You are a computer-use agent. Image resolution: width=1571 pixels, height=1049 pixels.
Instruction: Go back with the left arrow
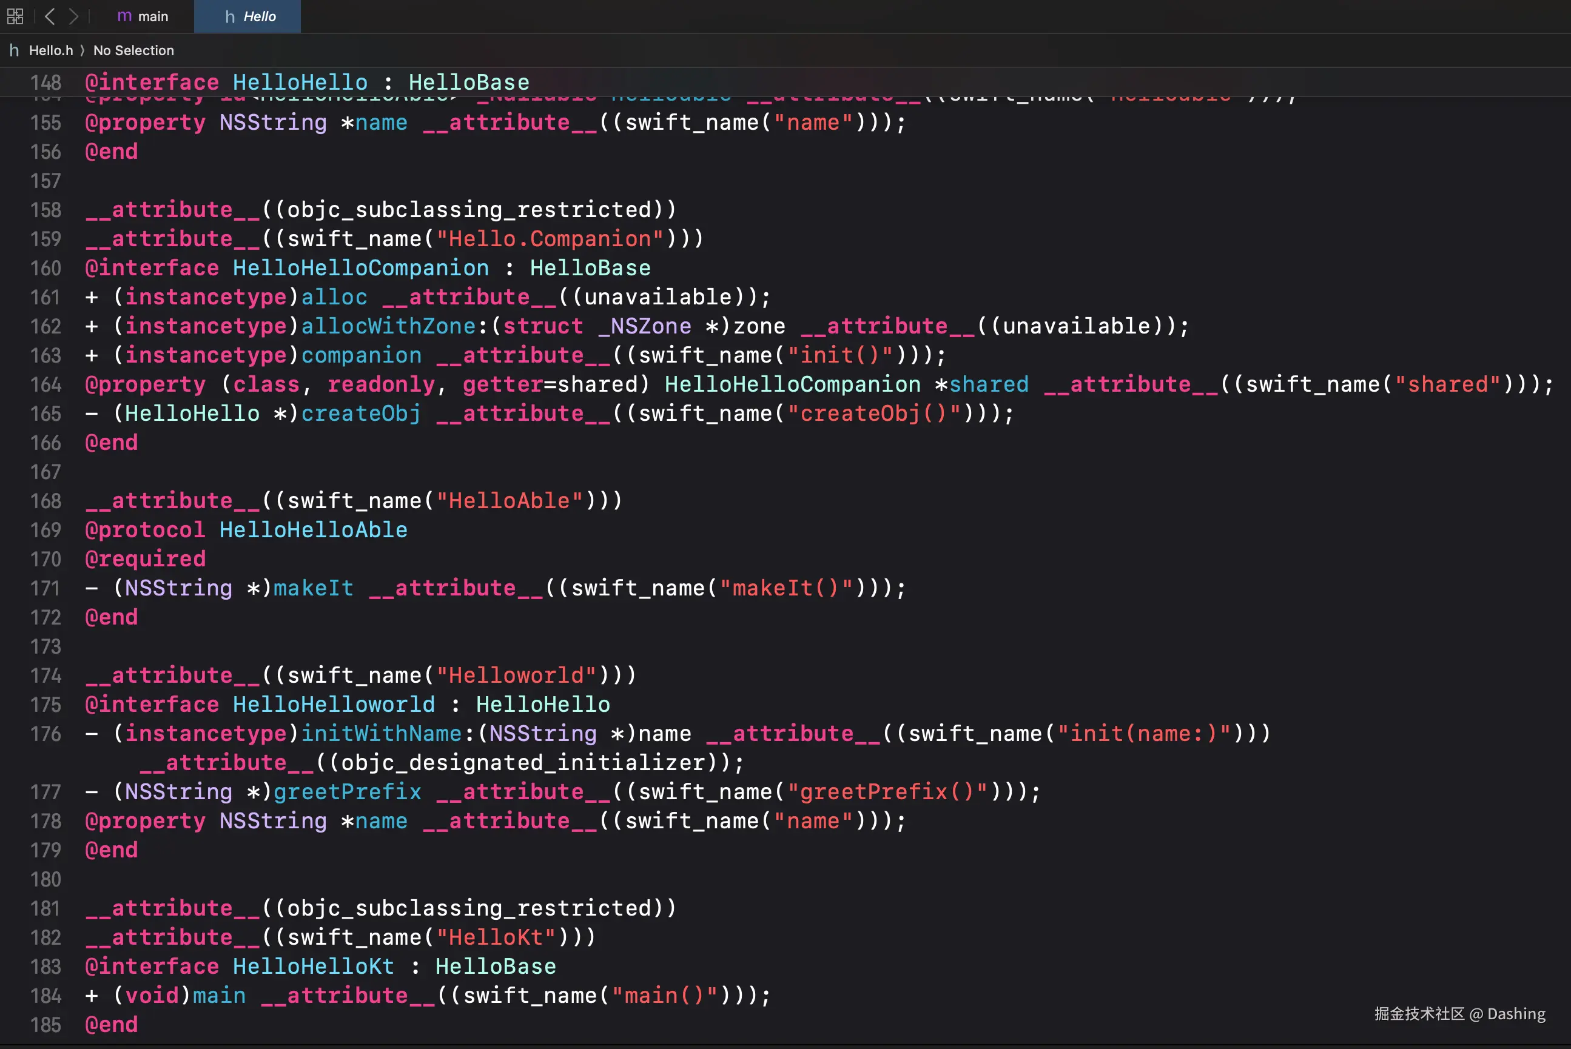(50, 16)
